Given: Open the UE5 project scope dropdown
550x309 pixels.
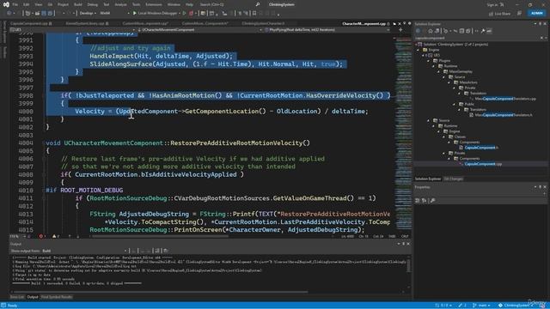Looking at the screenshot, I should [x=72, y=30].
